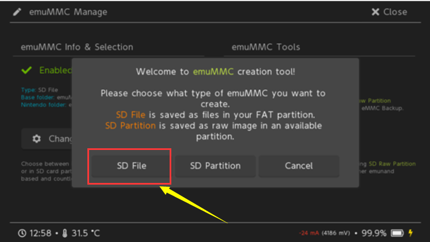Viewport: 430px width, 242px height.
Task: Click the green Enabled checkmark icon
Action: click(26, 70)
